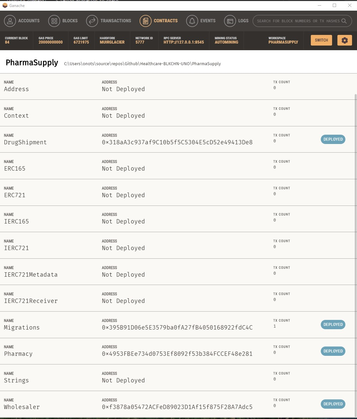Image resolution: width=357 pixels, height=419 pixels.
Task: Click the DEPLOYED badge on DrugShipment
Action: tap(333, 139)
